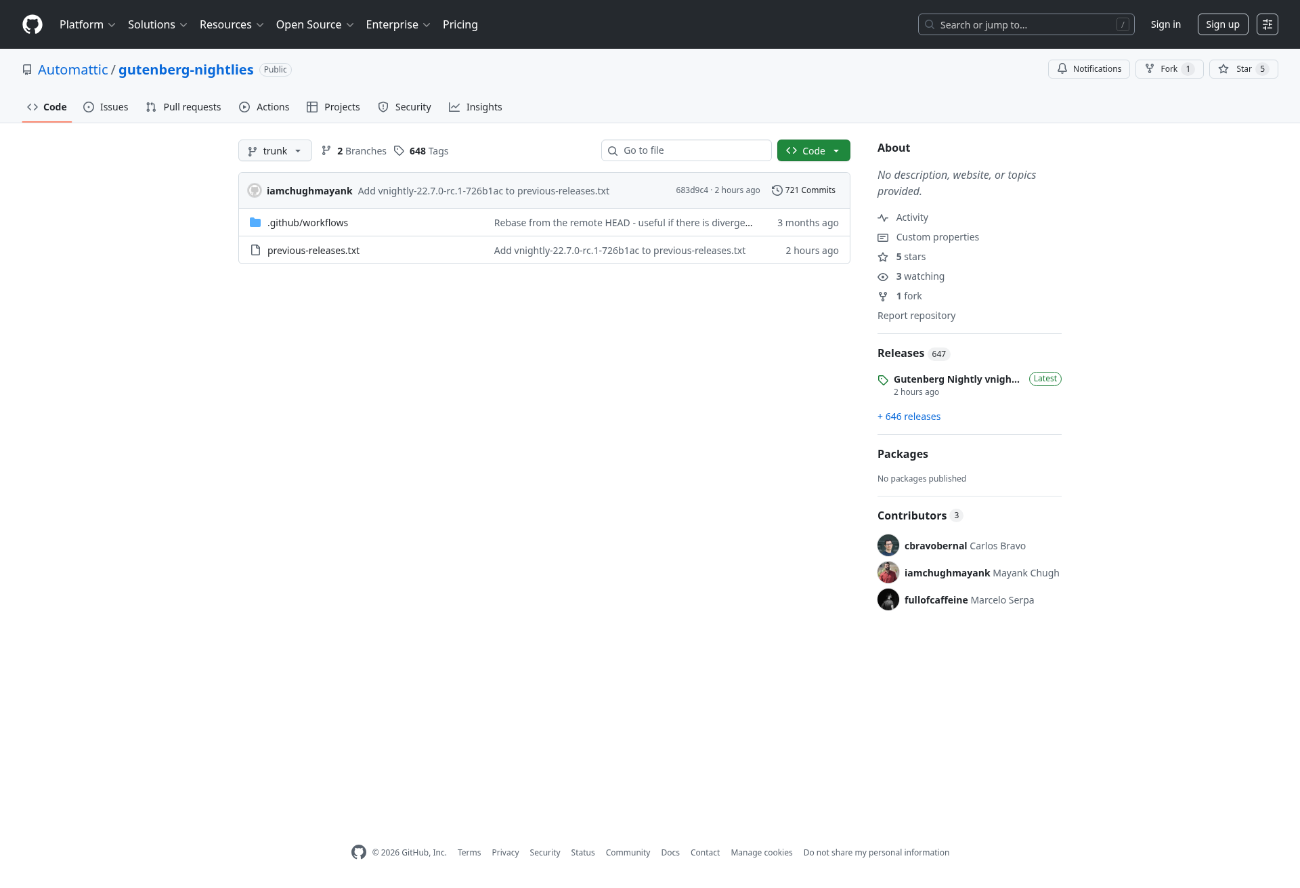Open the Resources dropdown
1300x888 pixels.
(232, 24)
